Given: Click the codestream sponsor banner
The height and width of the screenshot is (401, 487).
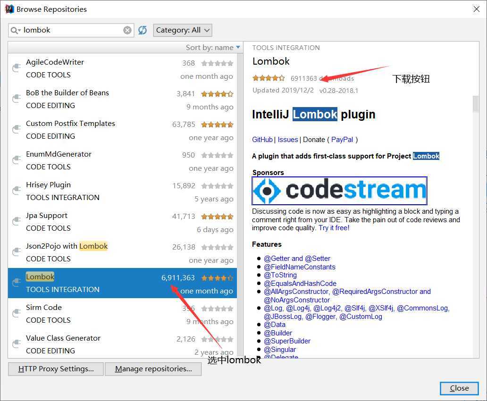Looking at the screenshot, I should (339, 191).
